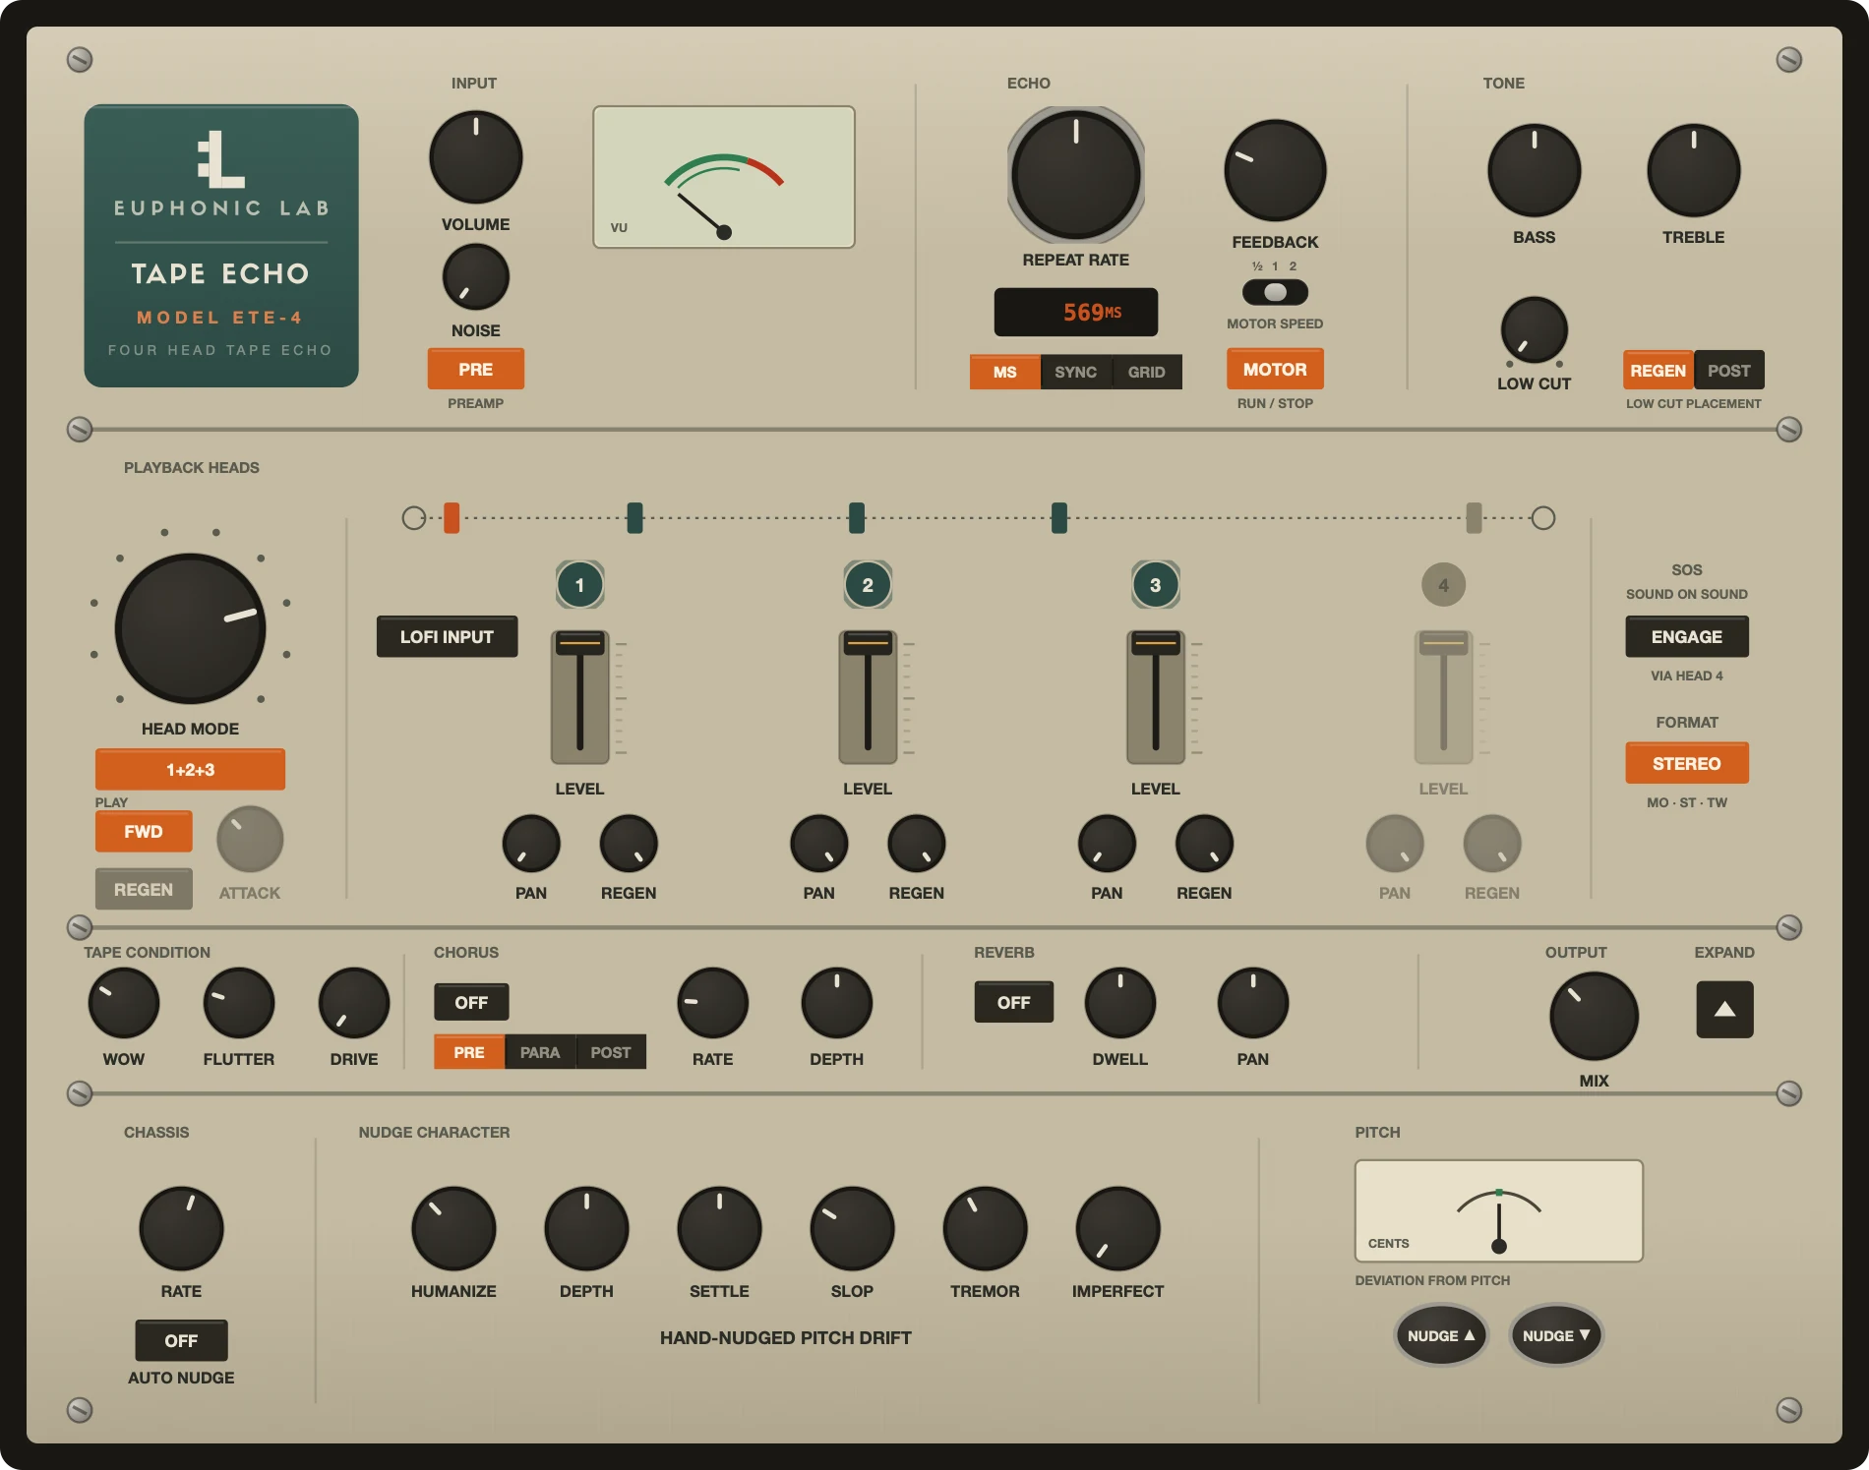Screen dimensions: 1869x1470
Task: Click the tape Drive knob
Action: pos(354,1003)
